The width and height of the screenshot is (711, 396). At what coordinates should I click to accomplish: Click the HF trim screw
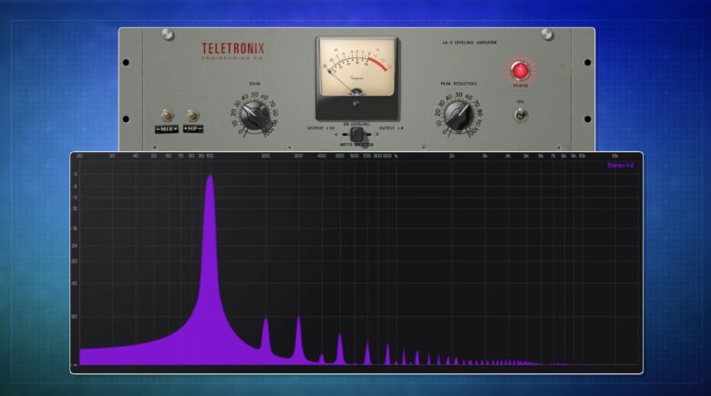tap(192, 116)
